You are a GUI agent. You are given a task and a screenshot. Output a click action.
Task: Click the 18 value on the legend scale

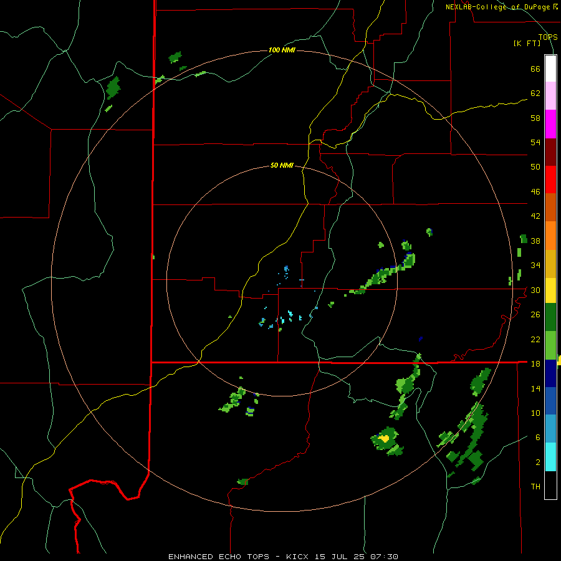coord(535,364)
